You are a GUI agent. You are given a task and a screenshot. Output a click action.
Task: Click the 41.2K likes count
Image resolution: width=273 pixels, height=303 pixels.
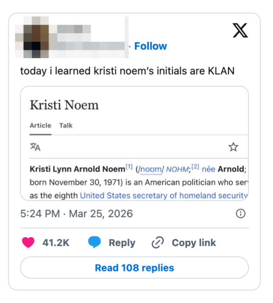tap(56, 243)
